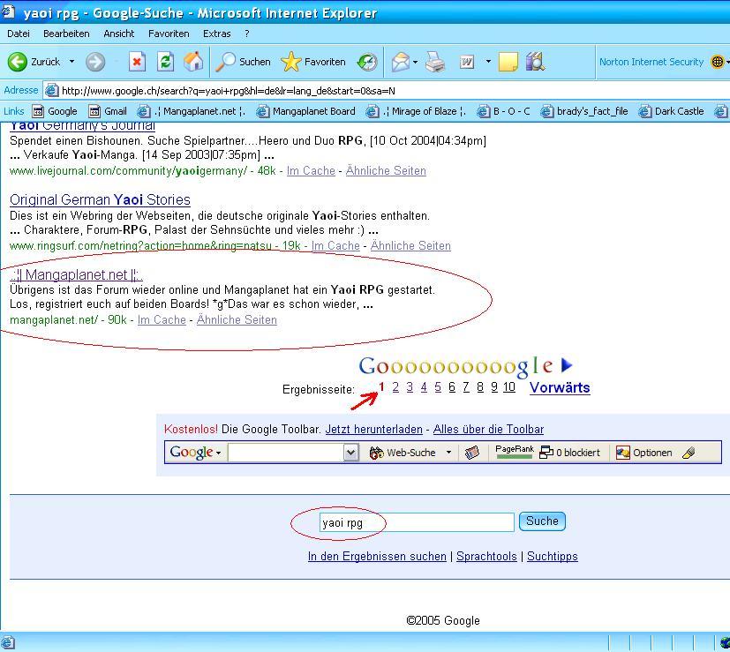Screen dimensions: 730x652
Task: Click the Web-Suche binoculars icon
Action: tap(376, 453)
